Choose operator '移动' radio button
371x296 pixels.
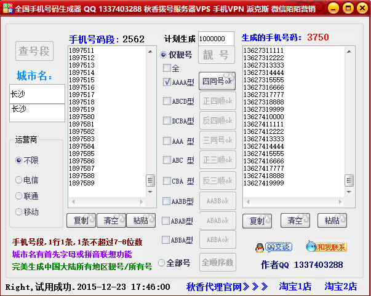pos(18,212)
